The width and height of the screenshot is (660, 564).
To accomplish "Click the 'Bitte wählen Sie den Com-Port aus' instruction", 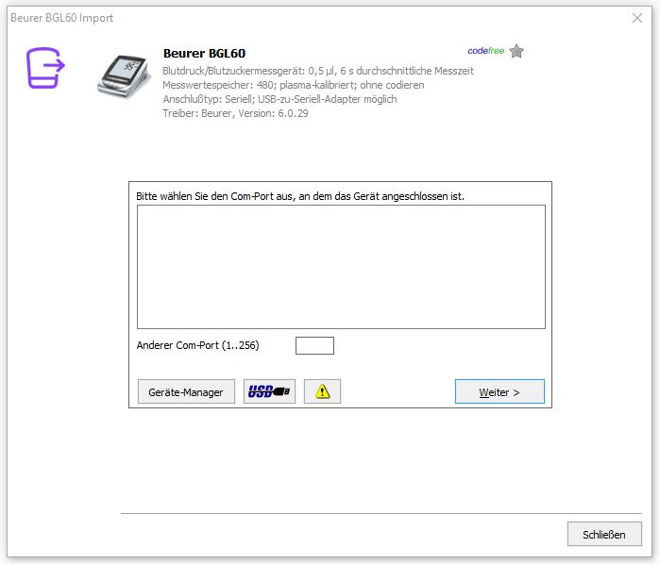I will (x=300, y=196).
